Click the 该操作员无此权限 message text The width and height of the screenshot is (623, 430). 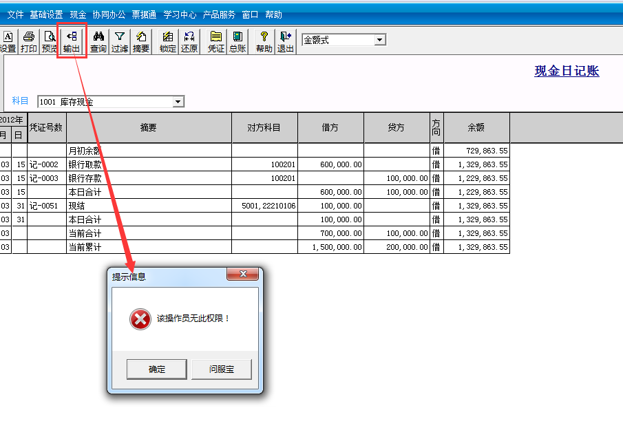[x=193, y=319]
